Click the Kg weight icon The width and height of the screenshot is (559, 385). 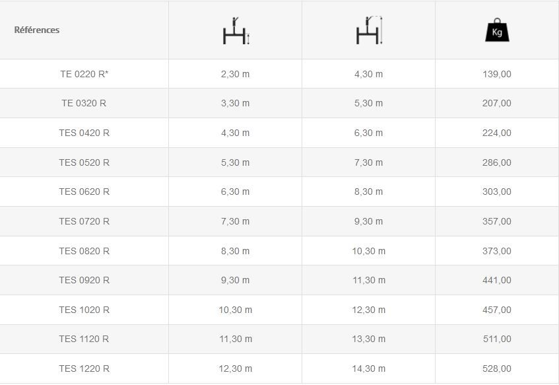(x=497, y=31)
